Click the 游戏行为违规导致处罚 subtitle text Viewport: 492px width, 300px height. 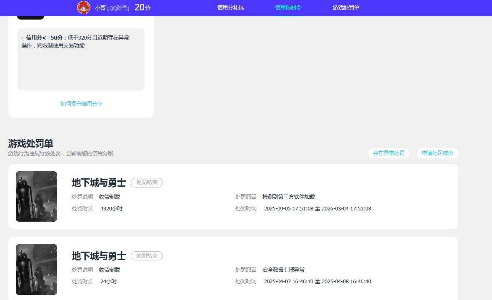[x=60, y=153]
